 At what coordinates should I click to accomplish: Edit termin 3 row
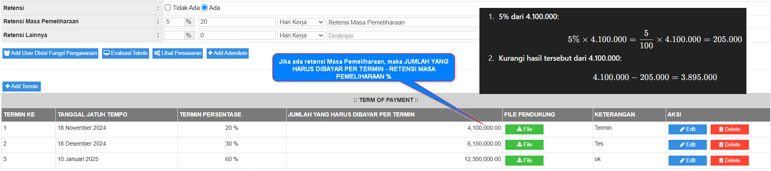(687, 161)
